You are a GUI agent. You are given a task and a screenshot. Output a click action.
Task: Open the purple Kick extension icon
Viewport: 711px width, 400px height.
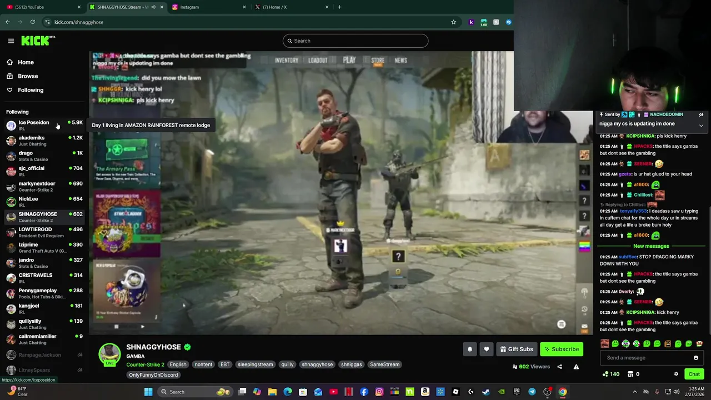(x=471, y=22)
